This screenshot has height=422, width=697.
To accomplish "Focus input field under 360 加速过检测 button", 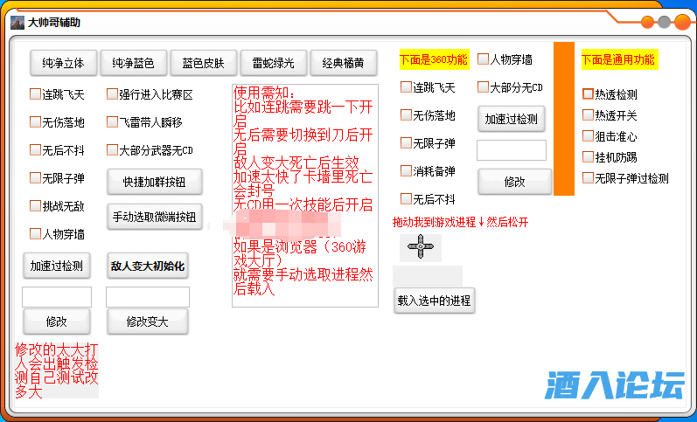I will [x=512, y=150].
